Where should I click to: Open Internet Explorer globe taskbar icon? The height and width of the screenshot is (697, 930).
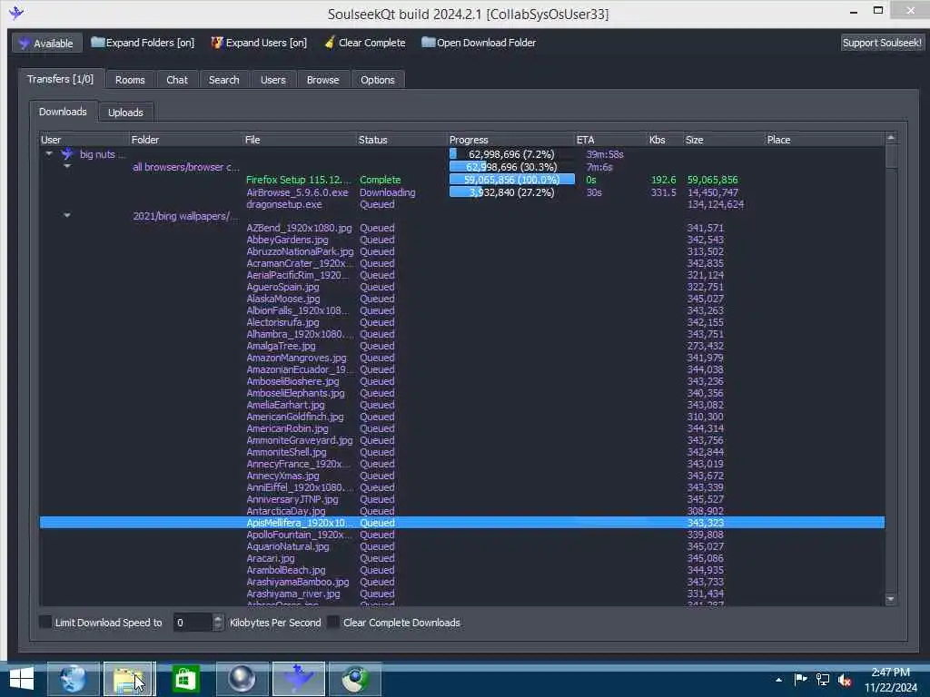point(73,679)
